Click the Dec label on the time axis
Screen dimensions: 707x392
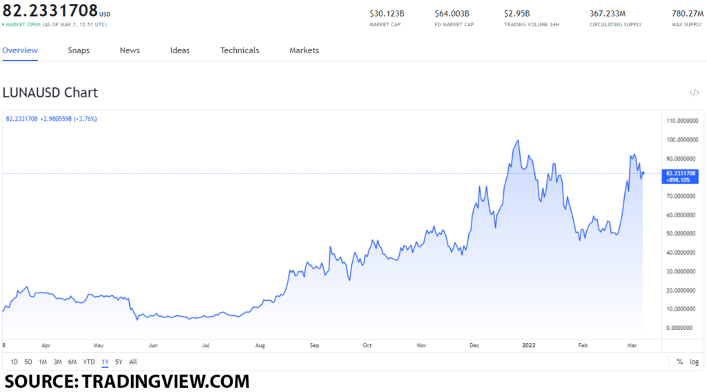[x=474, y=346]
